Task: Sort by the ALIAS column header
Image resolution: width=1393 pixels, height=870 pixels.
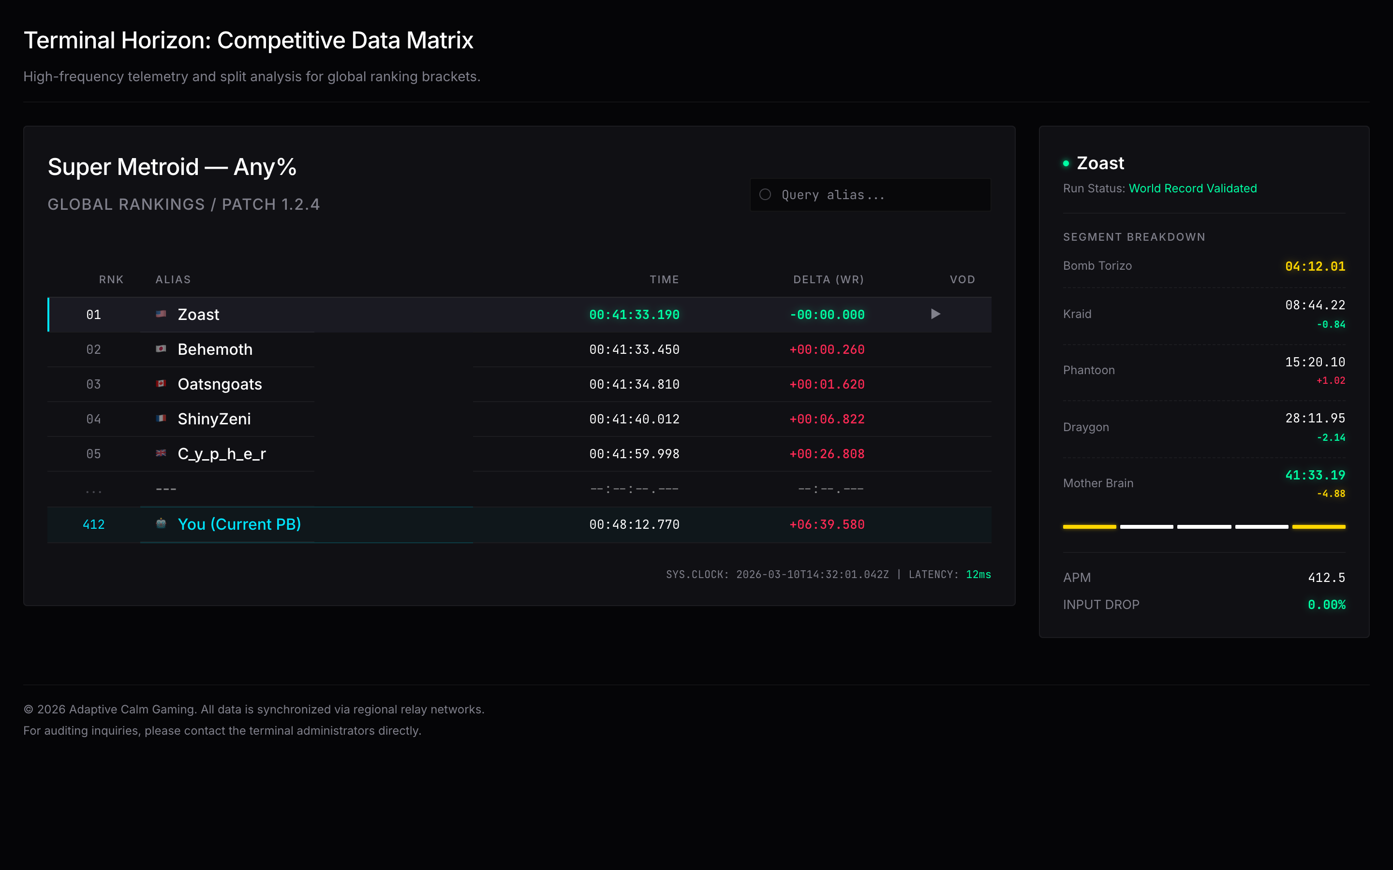Action: pyautogui.click(x=173, y=280)
